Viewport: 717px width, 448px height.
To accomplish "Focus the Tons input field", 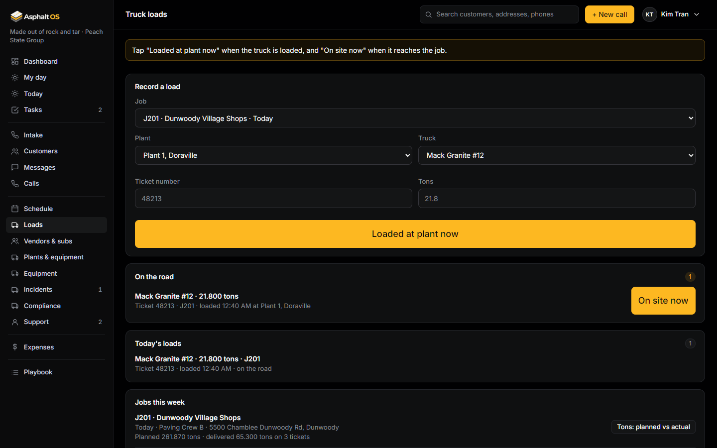I will tap(557, 199).
